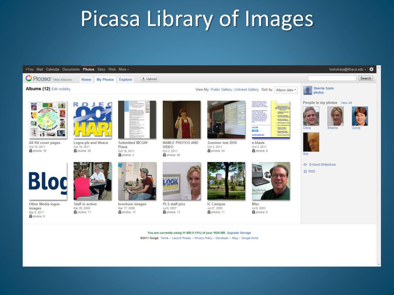Open Logos-pls and ithaca album thumbnail
Viewport: 394px width, 295px height.
tap(92, 120)
